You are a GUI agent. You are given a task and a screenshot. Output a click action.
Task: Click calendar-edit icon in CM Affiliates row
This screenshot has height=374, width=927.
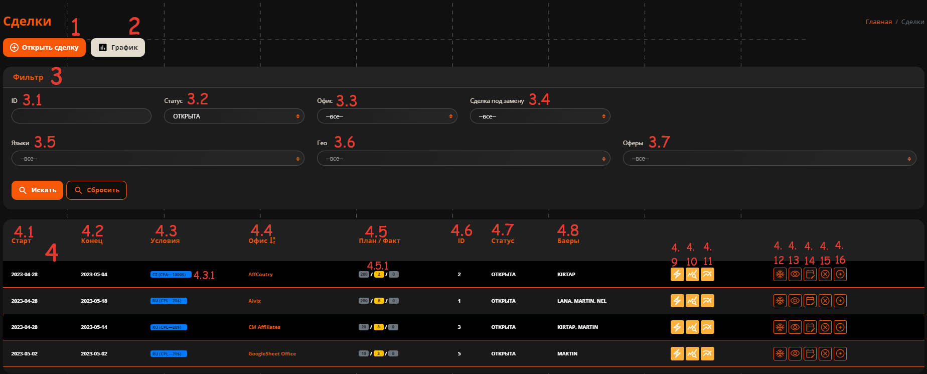pos(810,327)
